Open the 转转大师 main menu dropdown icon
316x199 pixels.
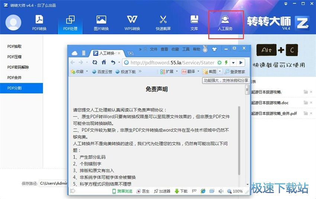coord(286,4)
